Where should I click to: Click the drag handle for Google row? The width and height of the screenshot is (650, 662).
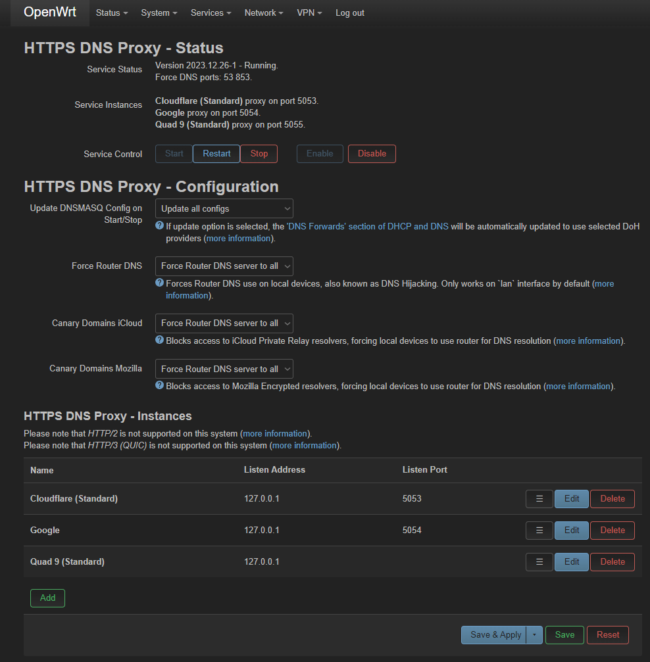(x=539, y=531)
